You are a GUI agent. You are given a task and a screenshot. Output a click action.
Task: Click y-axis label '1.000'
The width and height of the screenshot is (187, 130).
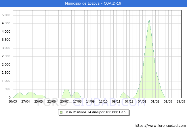(6, 81)
